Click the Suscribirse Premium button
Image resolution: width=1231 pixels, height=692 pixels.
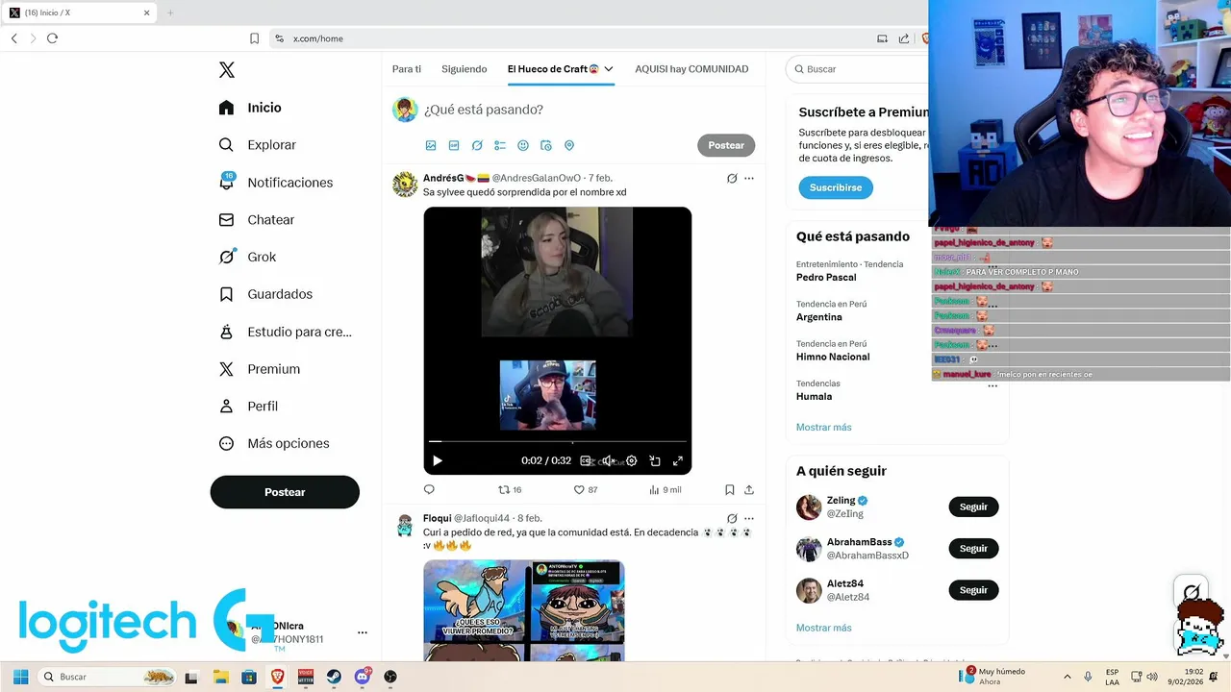pyautogui.click(x=836, y=187)
